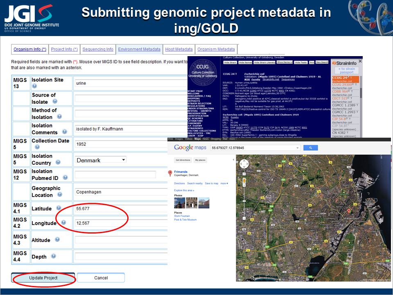Close the StrainInfo panel with X
Screen dimensions: 393x295
point(360,61)
